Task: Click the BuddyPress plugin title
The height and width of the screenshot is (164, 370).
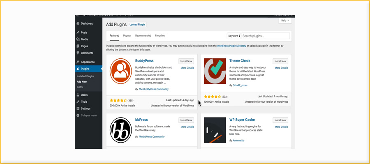Action: (144, 61)
